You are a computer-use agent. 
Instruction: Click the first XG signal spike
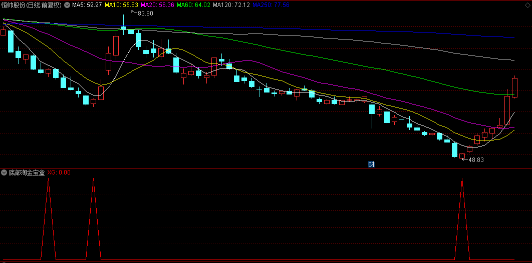click(x=48, y=218)
